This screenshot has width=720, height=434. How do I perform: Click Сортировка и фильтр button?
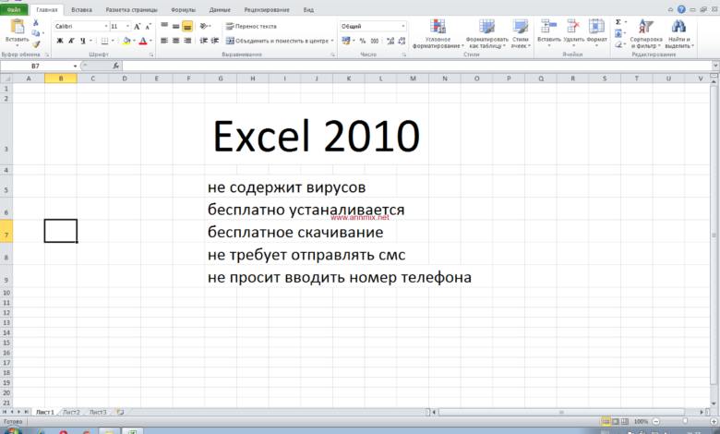pos(646,33)
